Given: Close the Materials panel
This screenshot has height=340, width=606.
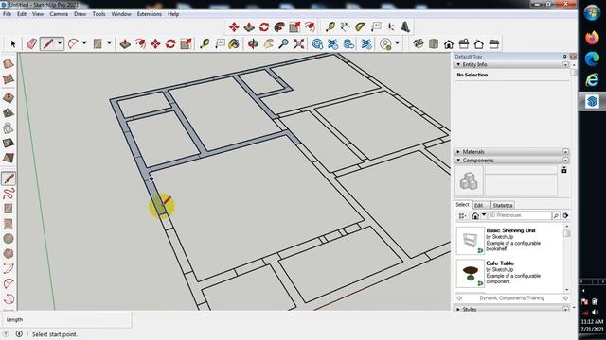Looking at the screenshot, I should click(x=565, y=152).
